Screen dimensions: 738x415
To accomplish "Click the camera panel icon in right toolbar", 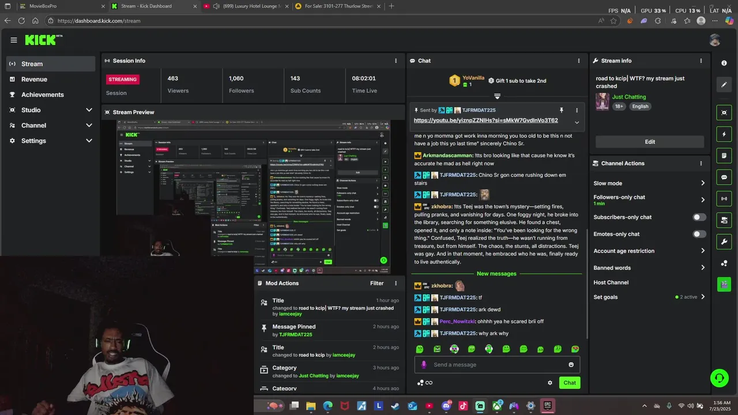I will click(x=724, y=220).
